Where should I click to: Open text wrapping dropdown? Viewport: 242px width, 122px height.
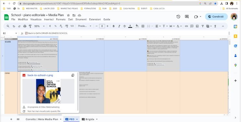tap(172, 26)
